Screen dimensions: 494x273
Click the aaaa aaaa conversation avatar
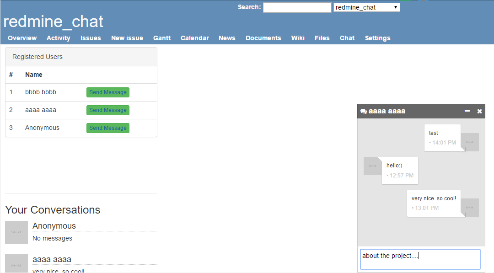(x=16, y=263)
